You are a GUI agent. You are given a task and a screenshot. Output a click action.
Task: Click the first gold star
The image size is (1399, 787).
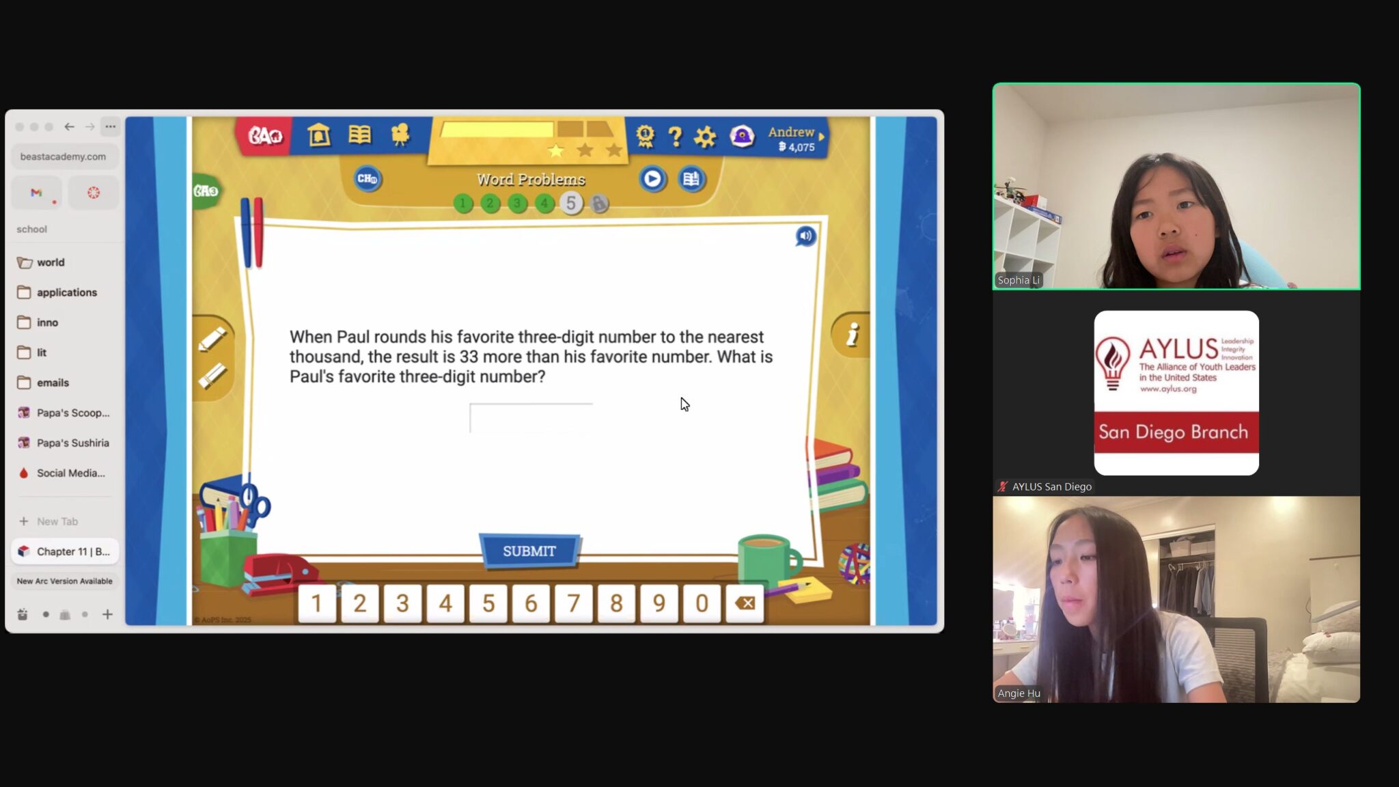point(556,150)
